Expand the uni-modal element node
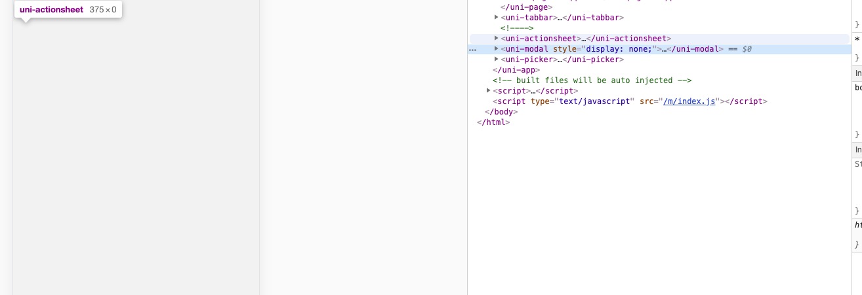862x295 pixels. pos(497,49)
